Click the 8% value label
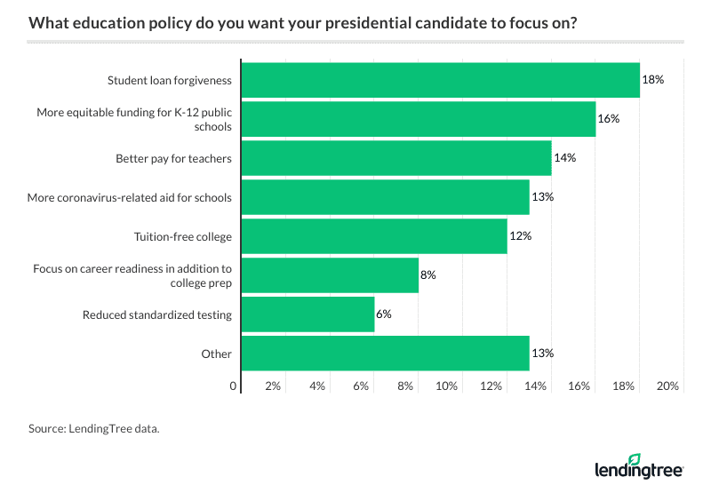 [428, 275]
